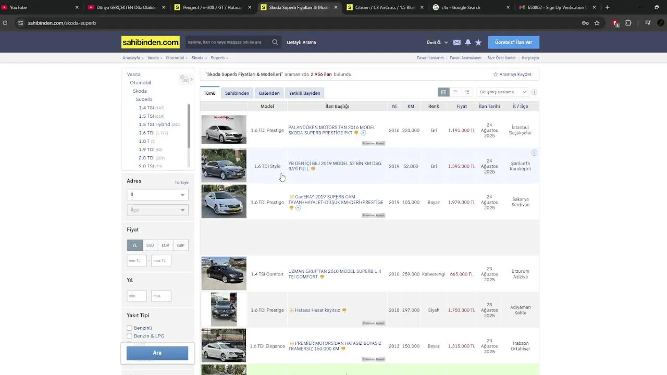Click Aramayı Kaydet link
The image size is (667, 375).
point(512,74)
